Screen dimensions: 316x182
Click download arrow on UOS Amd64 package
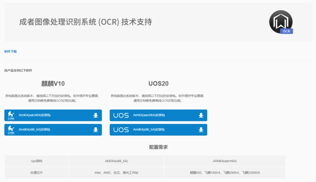(x=201, y=130)
